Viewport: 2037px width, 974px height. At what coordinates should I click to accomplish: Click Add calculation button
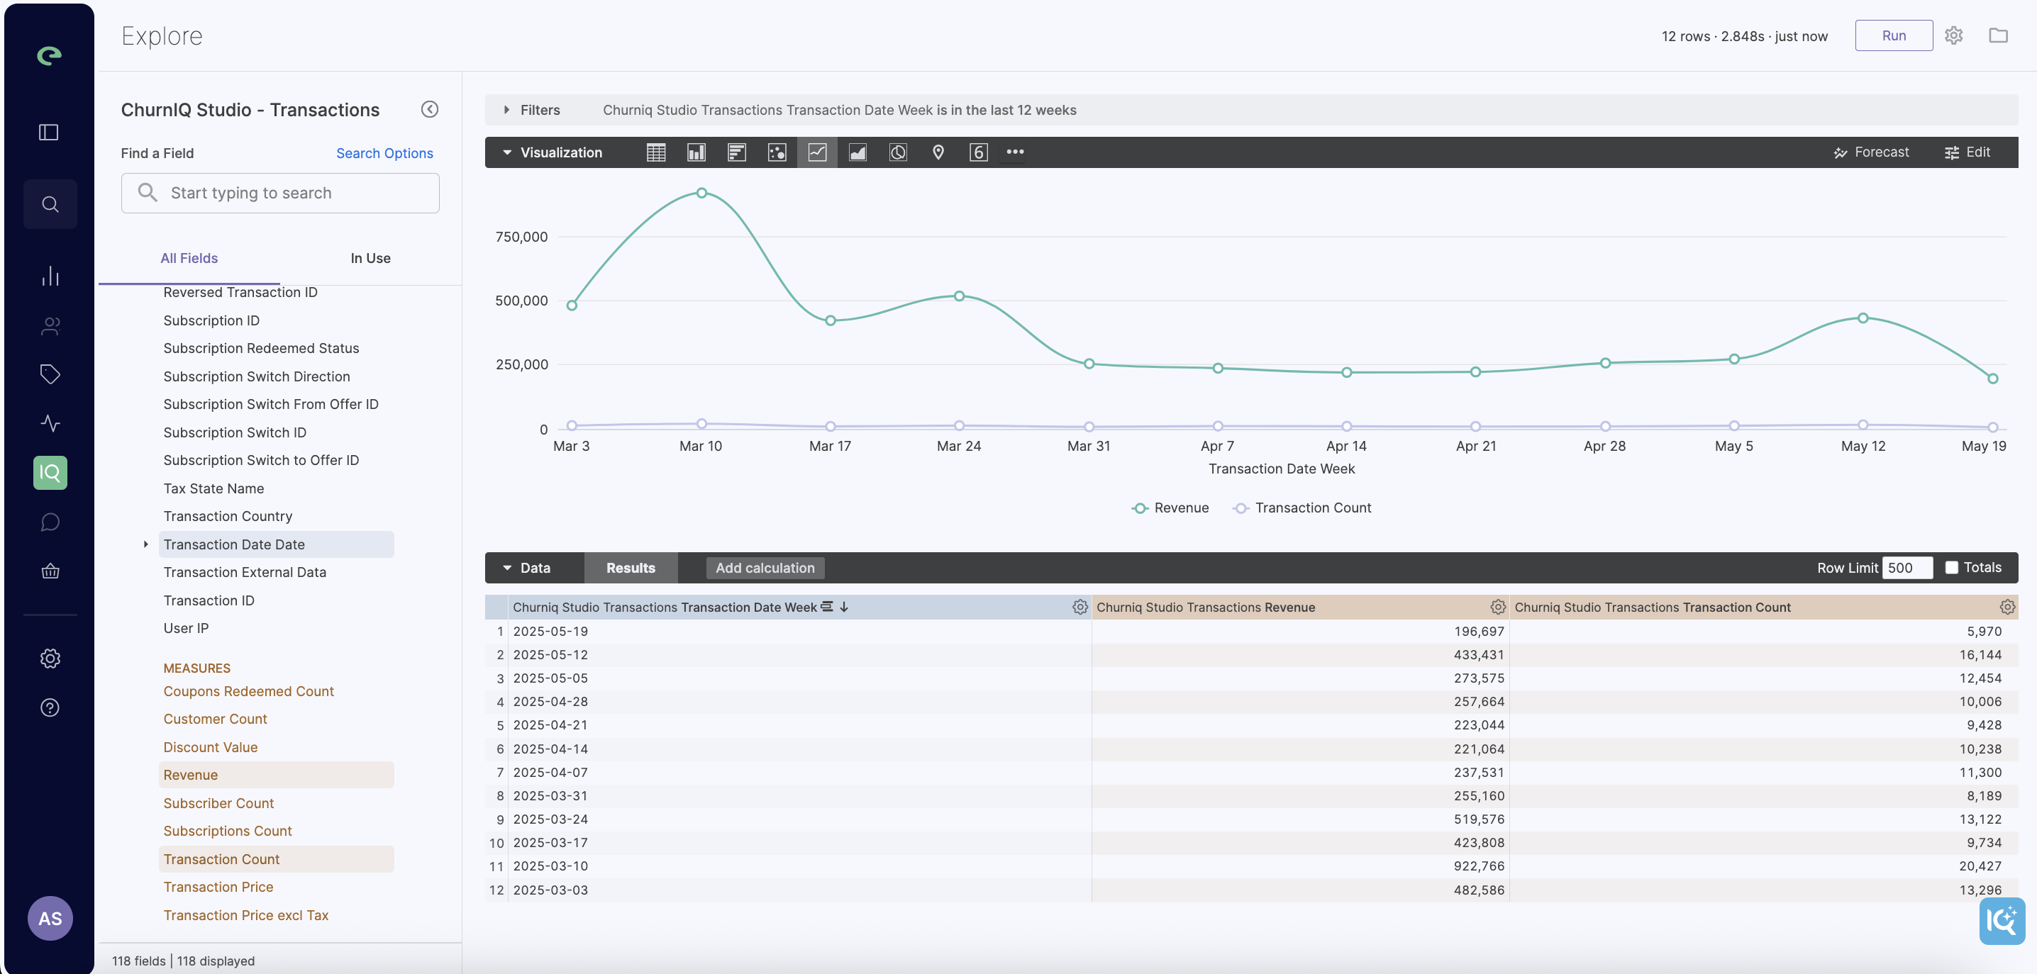pos(765,567)
